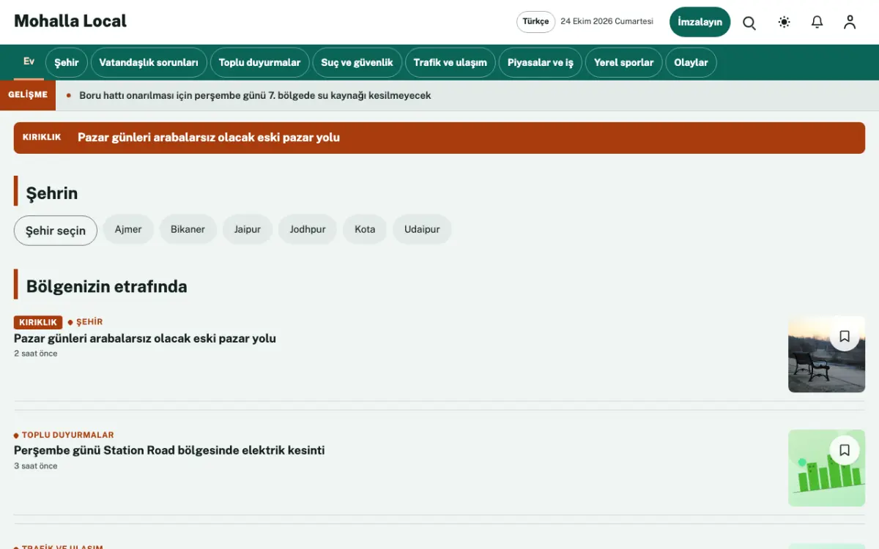Bookmark the eski pazar yolu article
This screenshot has height=549, width=879.
tap(845, 336)
